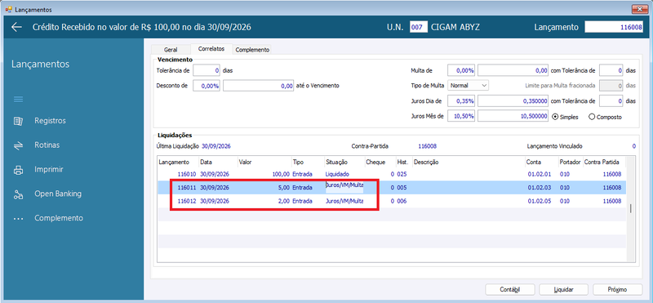The width and height of the screenshot is (653, 303).
Task: Click the Imprimir printer icon
Action: point(18,170)
